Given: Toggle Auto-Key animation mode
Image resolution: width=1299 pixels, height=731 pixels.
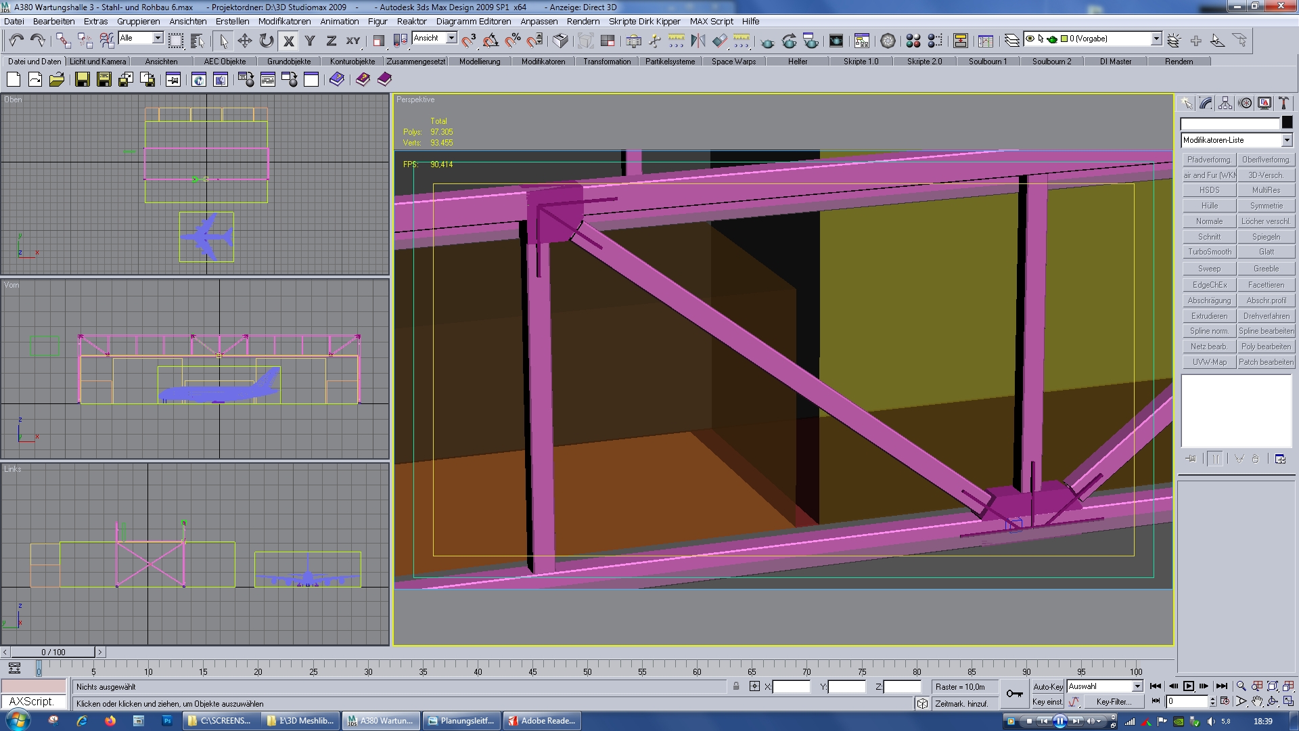Looking at the screenshot, I should [x=1047, y=686].
